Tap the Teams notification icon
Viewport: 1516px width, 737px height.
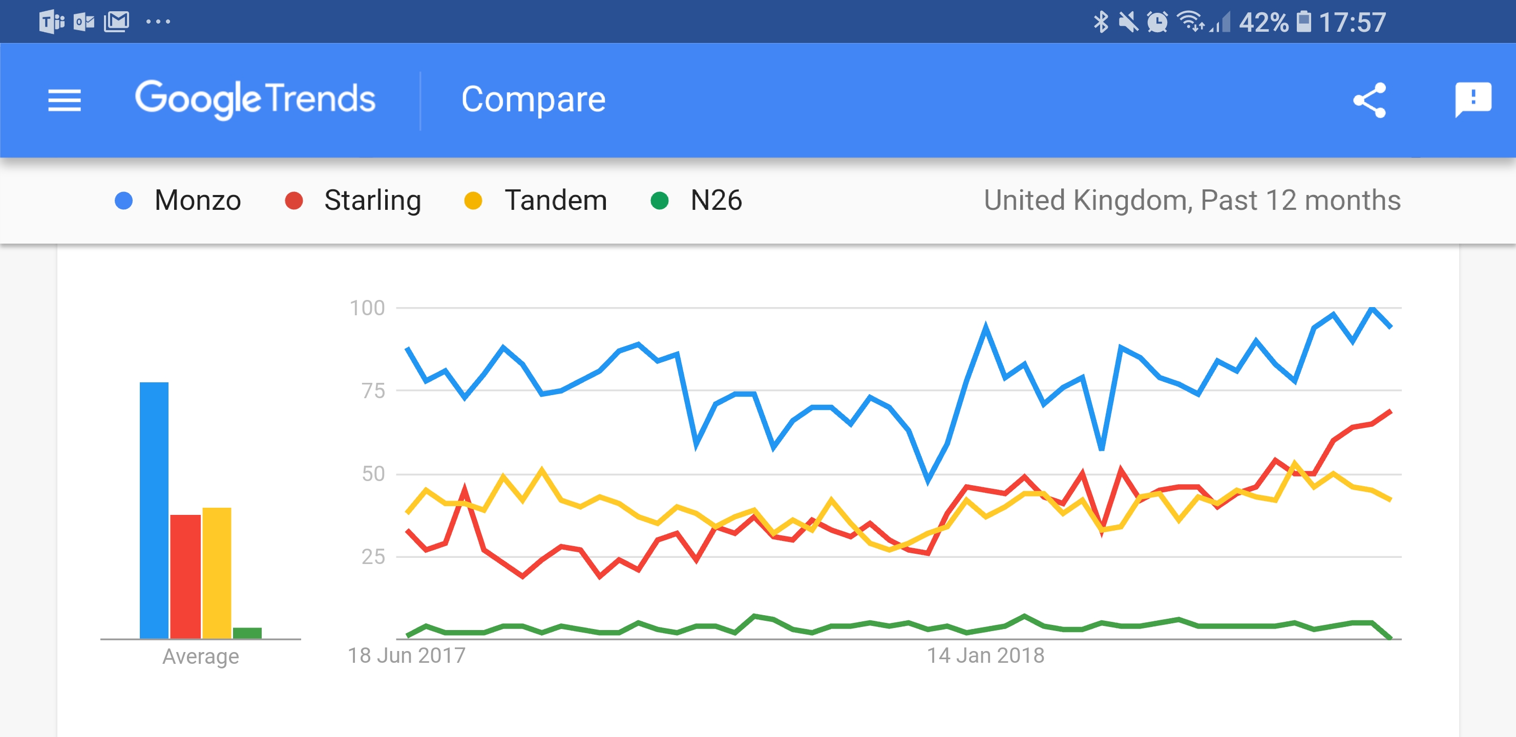52,22
